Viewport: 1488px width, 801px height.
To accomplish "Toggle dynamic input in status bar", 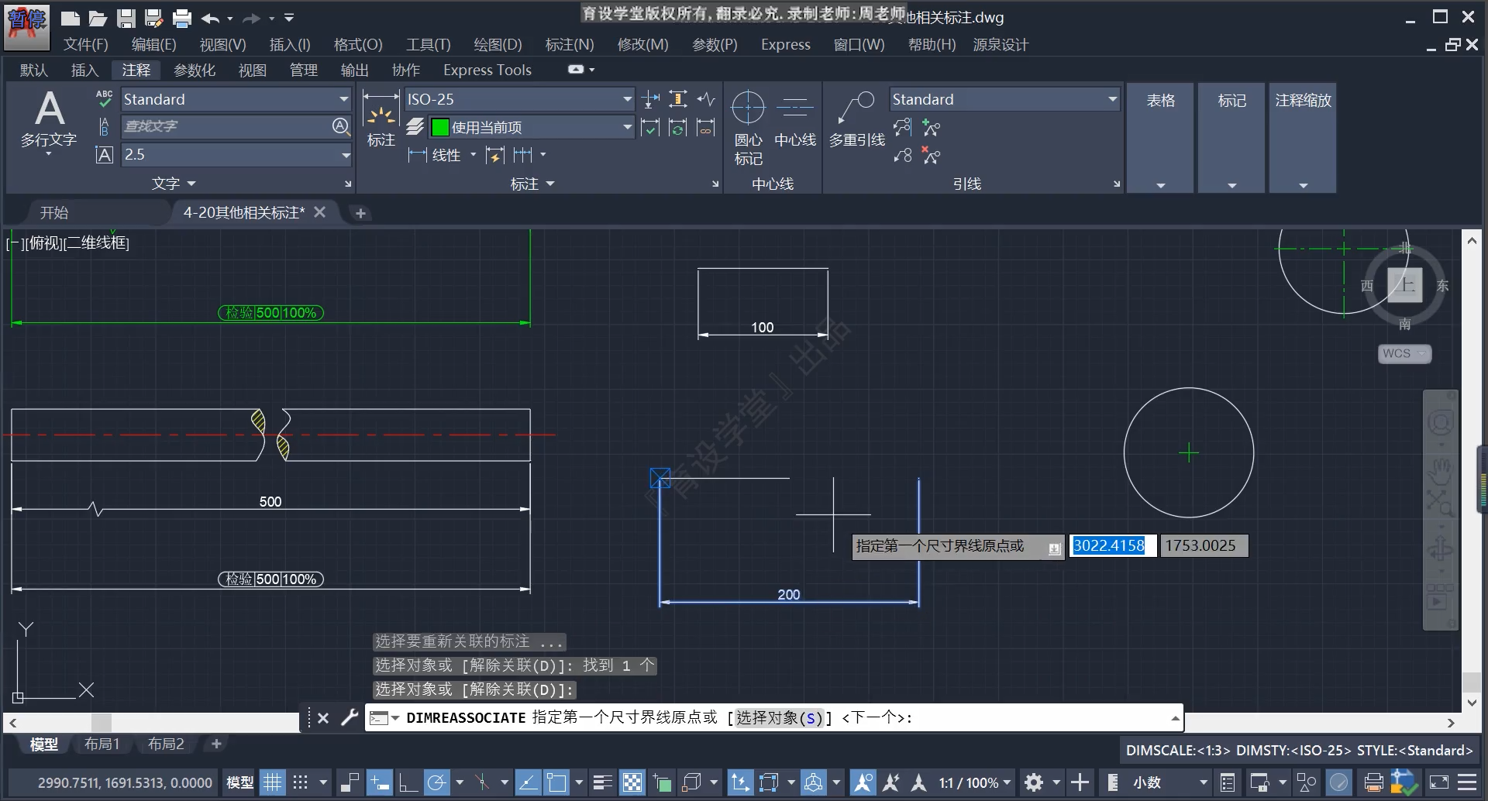I will pyautogui.click(x=379, y=782).
